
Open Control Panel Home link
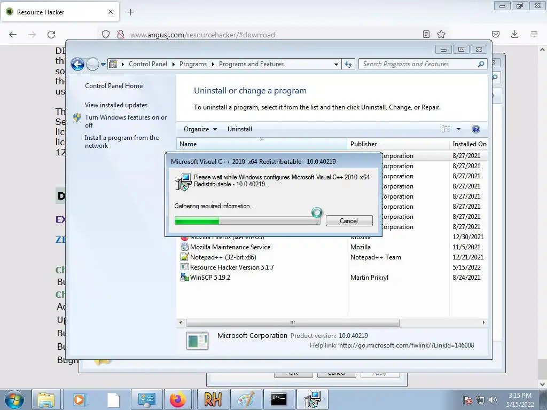click(114, 86)
